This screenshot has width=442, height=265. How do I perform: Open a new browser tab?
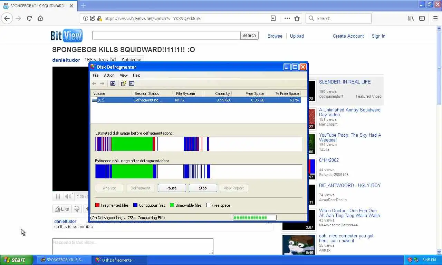(83, 6)
